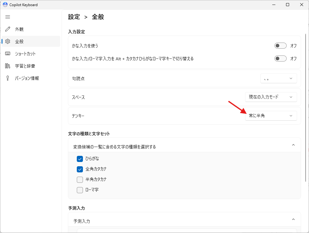Show バージョン情報 page

pyautogui.click(x=31, y=78)
